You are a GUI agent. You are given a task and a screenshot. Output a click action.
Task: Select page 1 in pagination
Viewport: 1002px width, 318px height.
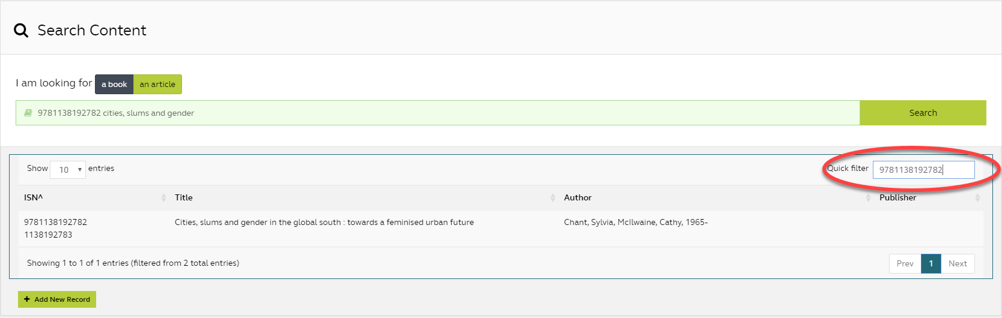(x=931, y=263)
